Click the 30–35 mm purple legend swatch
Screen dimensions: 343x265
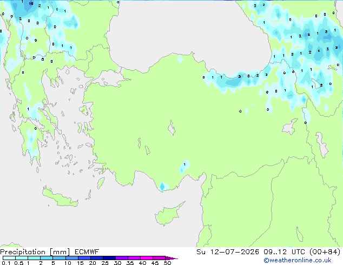(122, 258)
